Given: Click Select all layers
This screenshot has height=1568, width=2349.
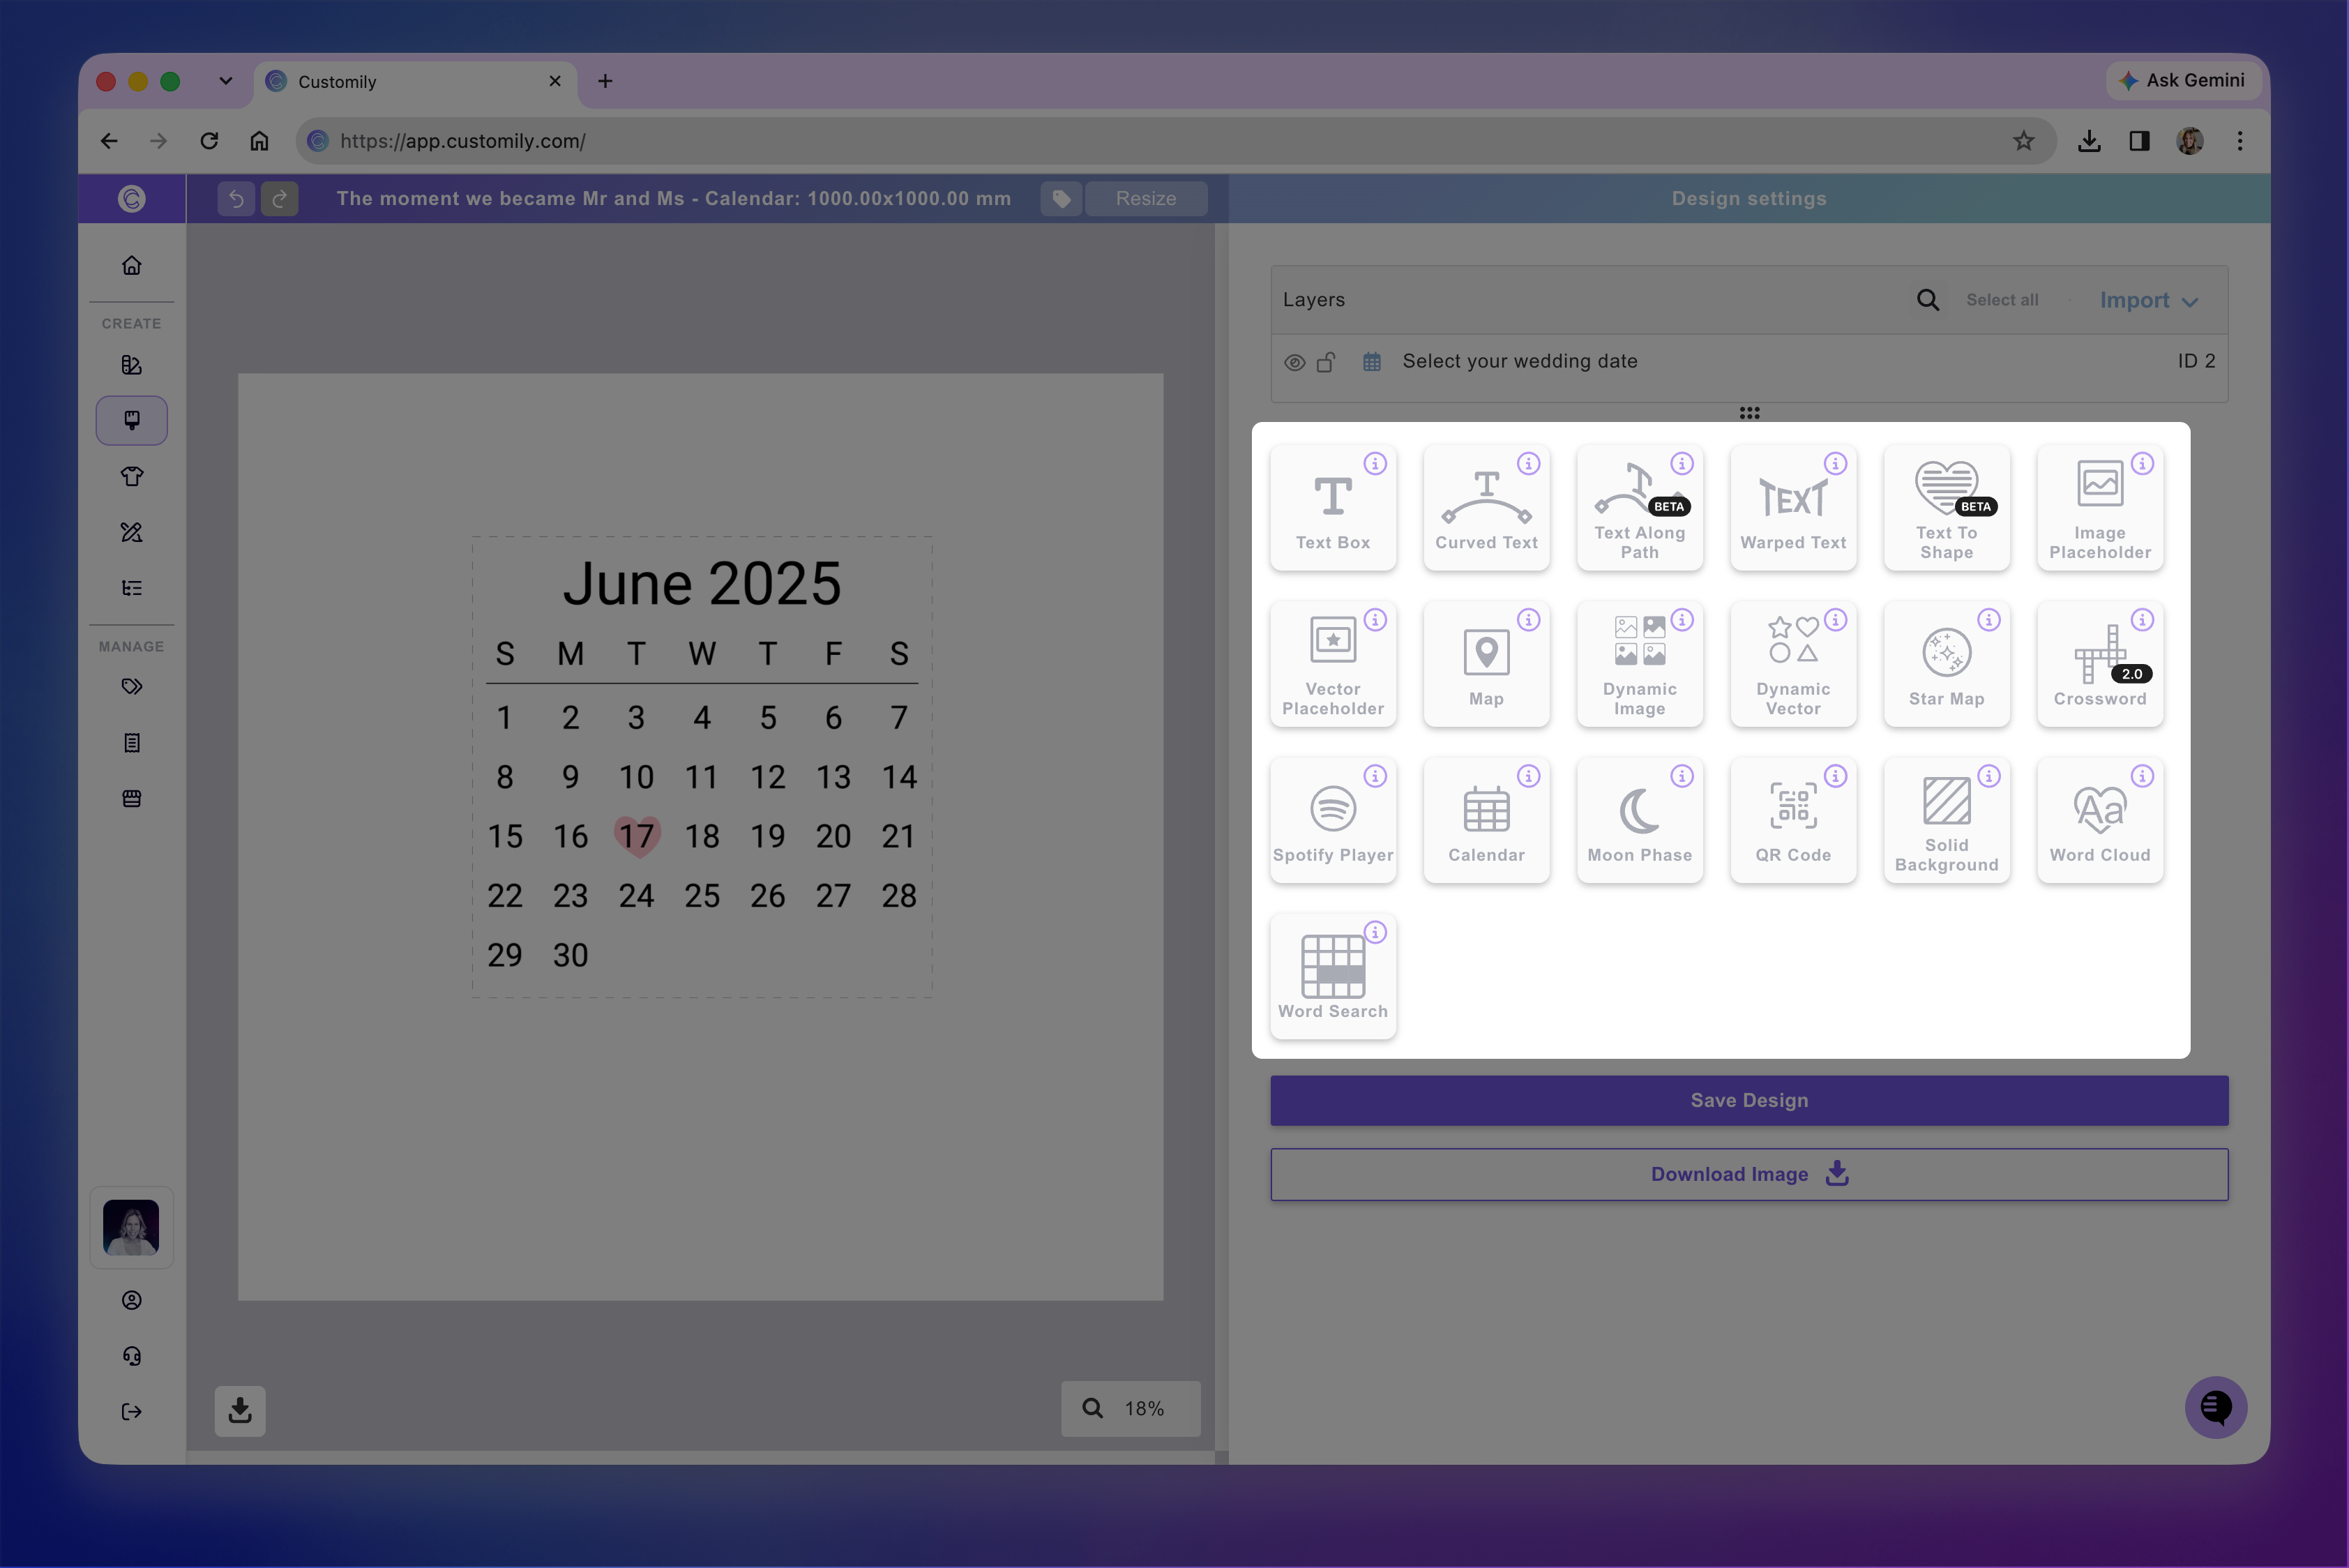Looking at the screenshot, I should pos(2002,300).
